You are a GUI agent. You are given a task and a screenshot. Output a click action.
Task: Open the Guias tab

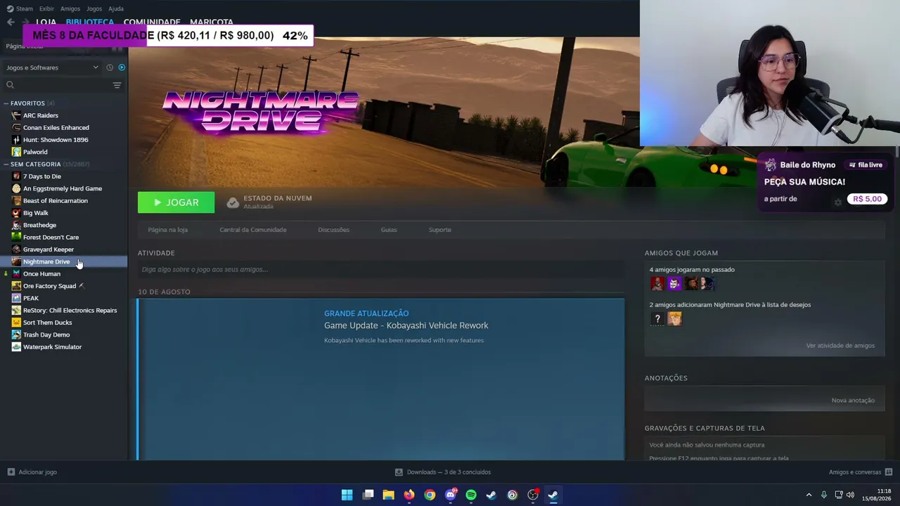coord(389,230)
